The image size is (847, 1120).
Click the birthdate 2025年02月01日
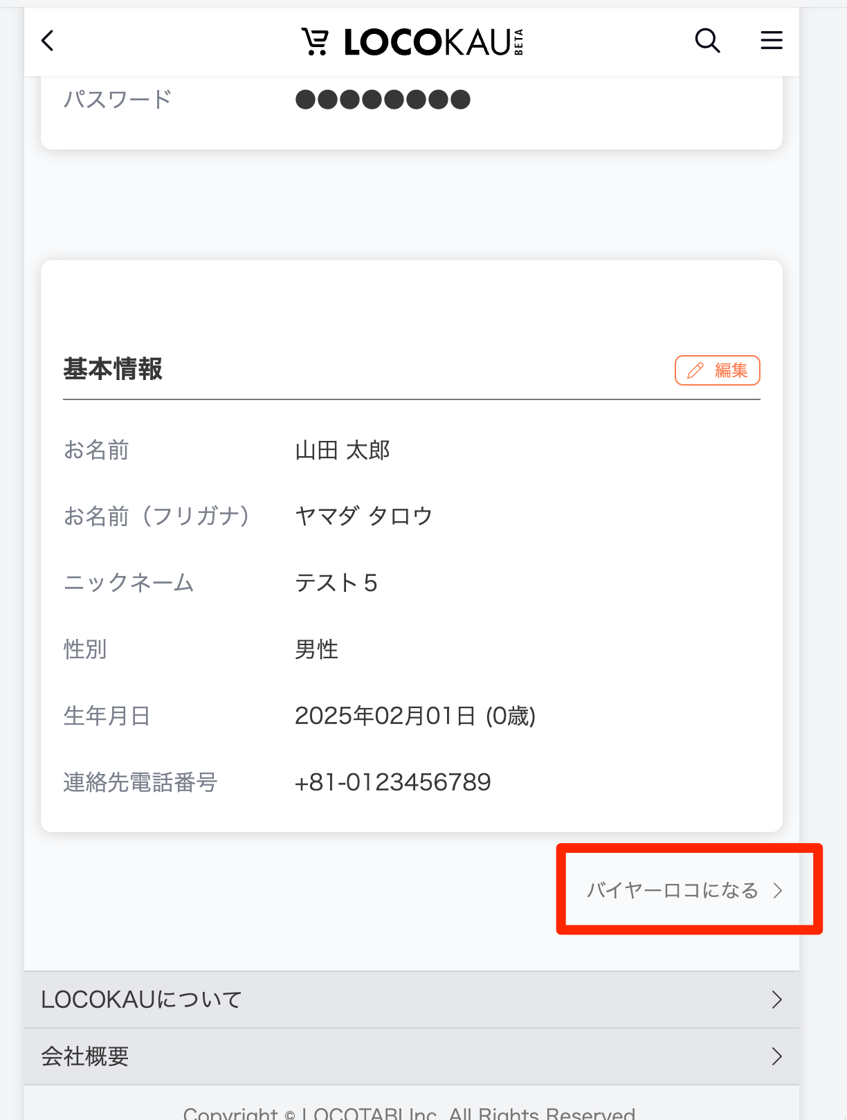(x=385, y=716)
